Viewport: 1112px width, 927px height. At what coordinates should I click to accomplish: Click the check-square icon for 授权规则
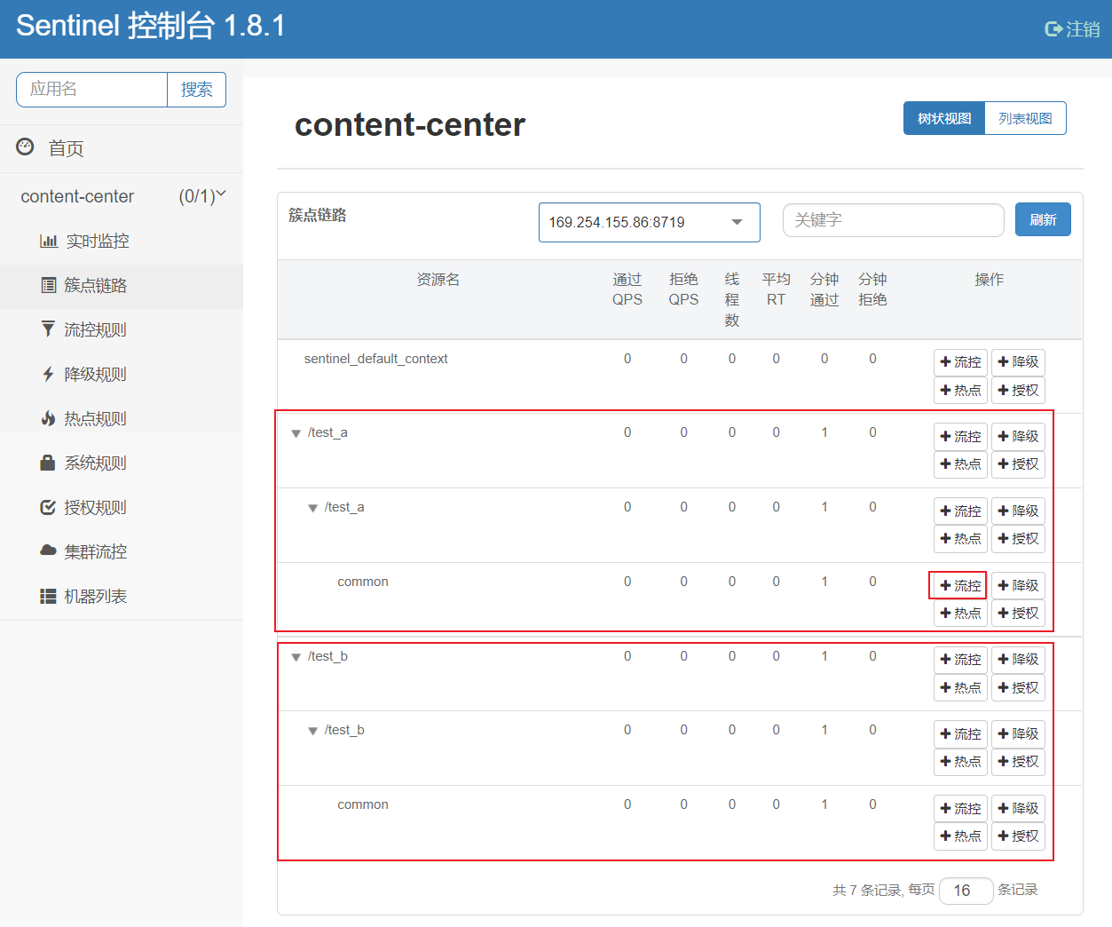pyautogui.click(x=48, y=507)
